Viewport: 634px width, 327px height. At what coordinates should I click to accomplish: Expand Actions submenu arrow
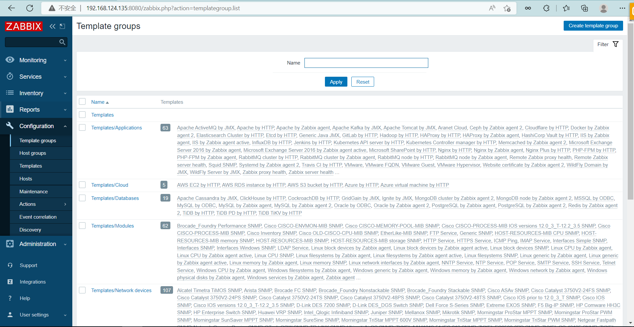(x=65, y=204)
